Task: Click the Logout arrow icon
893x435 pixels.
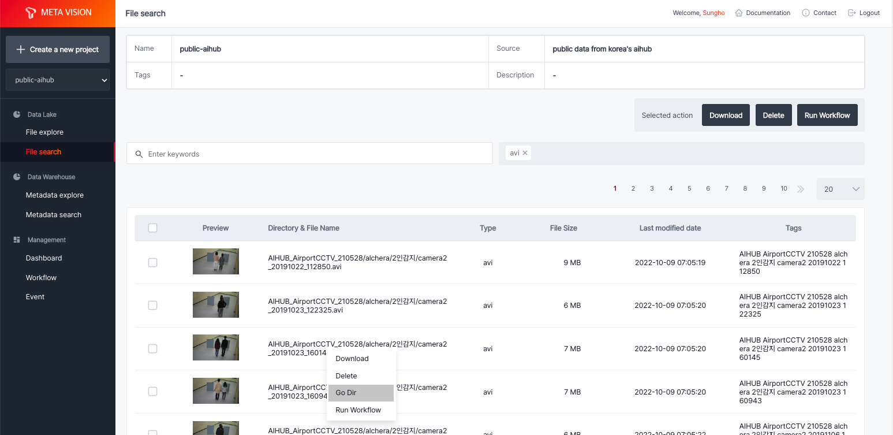Action: pos(851,13)
